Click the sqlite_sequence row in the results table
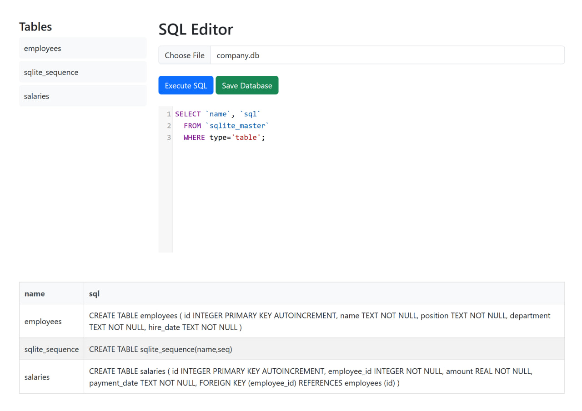 (x=51, y=349)
